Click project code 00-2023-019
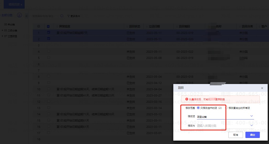The height and width of the screenshot is (144, 269). tap(185, 33)
